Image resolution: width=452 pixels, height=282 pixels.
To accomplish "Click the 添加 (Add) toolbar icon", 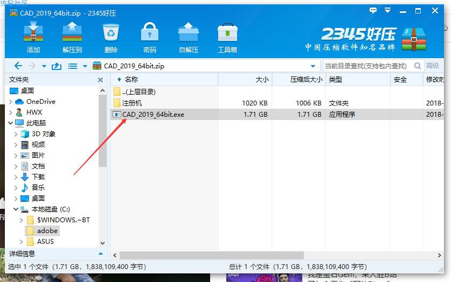I will 33,38.
